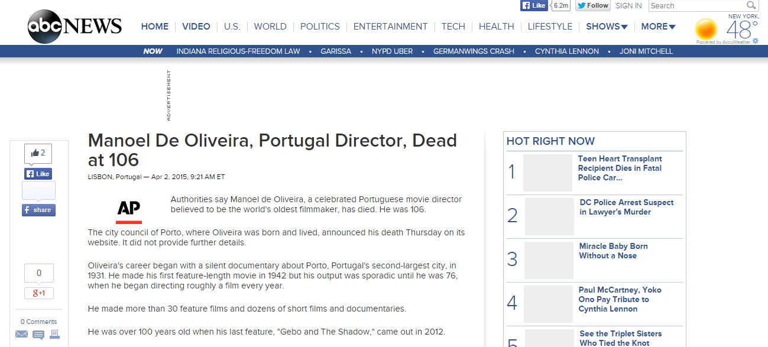
Task: Email this article via envelope icon
Action: (21, 335)
